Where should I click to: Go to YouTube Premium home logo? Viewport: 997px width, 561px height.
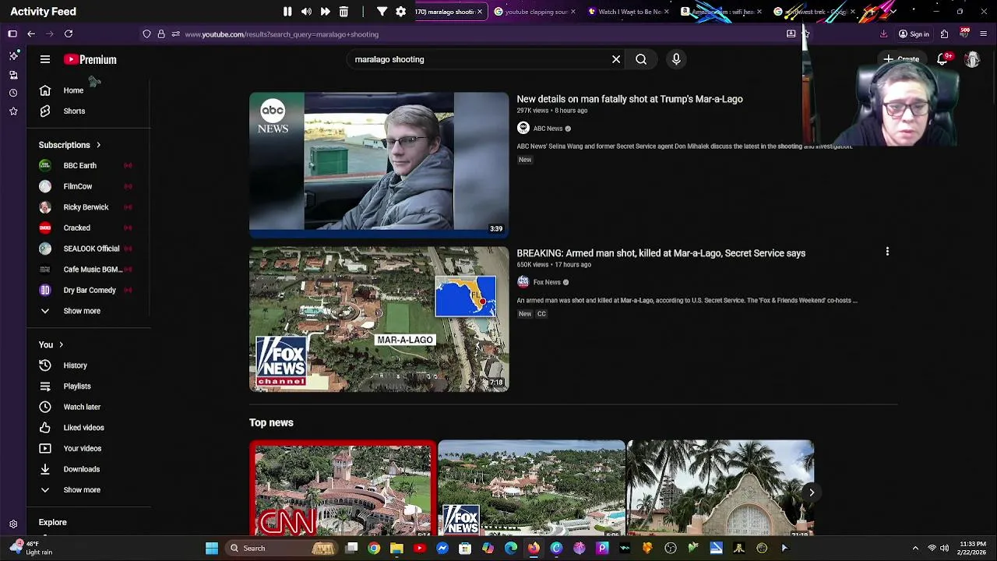point(90,59)
